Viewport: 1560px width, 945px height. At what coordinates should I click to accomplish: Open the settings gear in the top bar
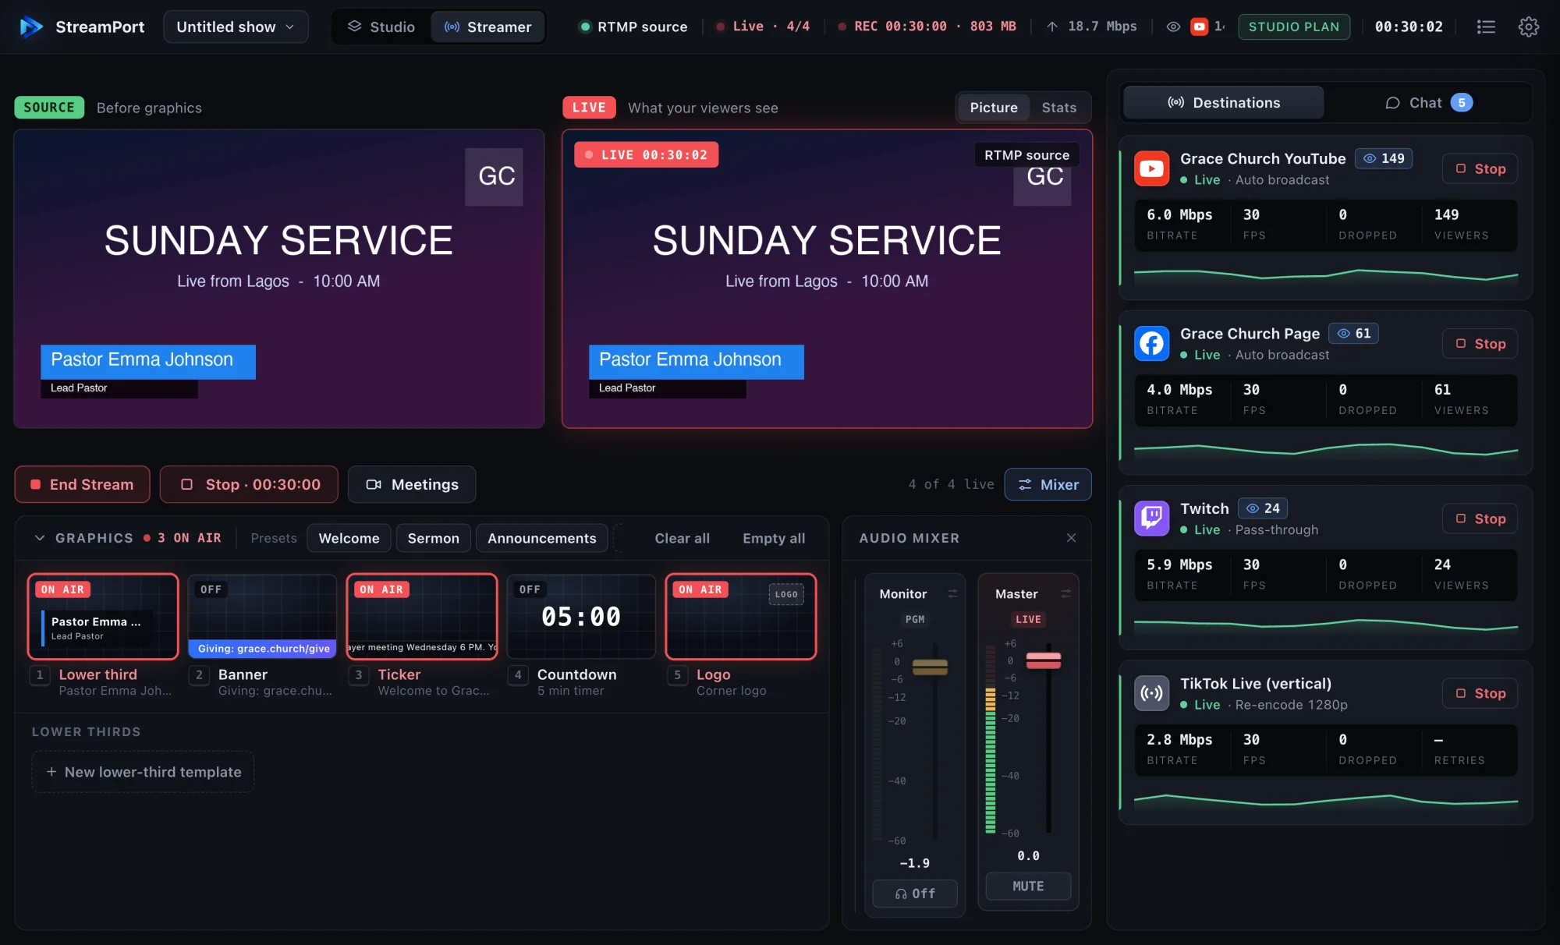tap(1528, 27)
